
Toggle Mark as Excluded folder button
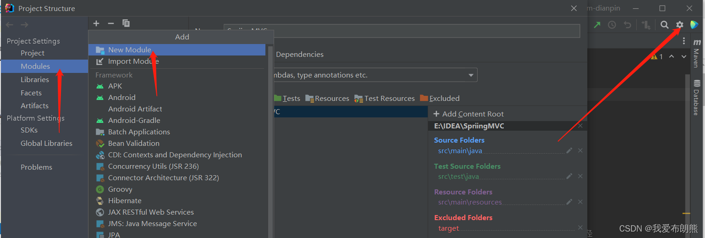(x=440, y=98)
